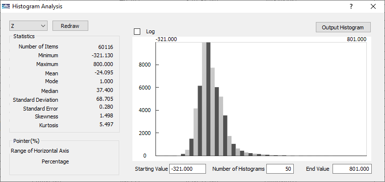Click the help question mark button
Viewport: 385px width, 182px height.
(351, 6)
